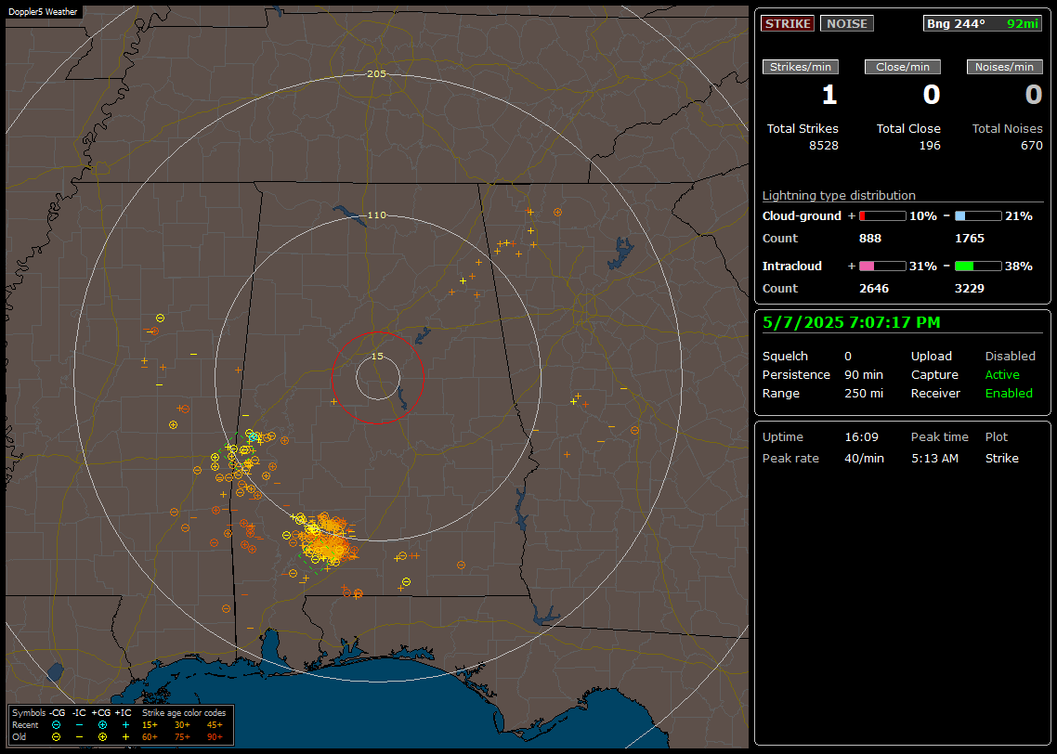
Task: Click the 15 range ring label on map
Action: (x=377, y=356)
